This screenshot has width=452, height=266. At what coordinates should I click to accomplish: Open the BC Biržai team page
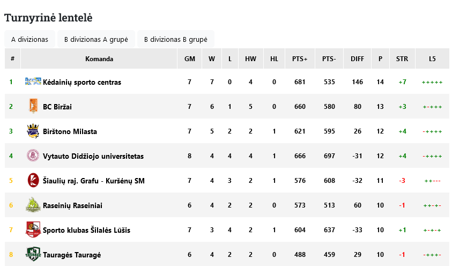tap(57, 107)
